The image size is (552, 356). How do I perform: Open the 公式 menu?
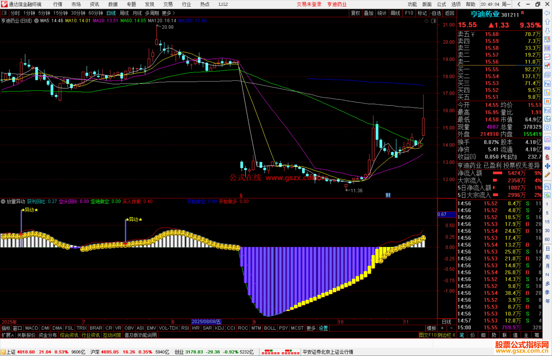441,4
